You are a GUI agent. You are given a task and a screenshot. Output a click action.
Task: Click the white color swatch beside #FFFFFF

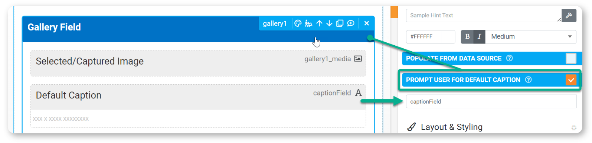tap(448, 37)
